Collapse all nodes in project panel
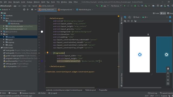This screenshot has height=97, width=173. click(x=28, y=10)
